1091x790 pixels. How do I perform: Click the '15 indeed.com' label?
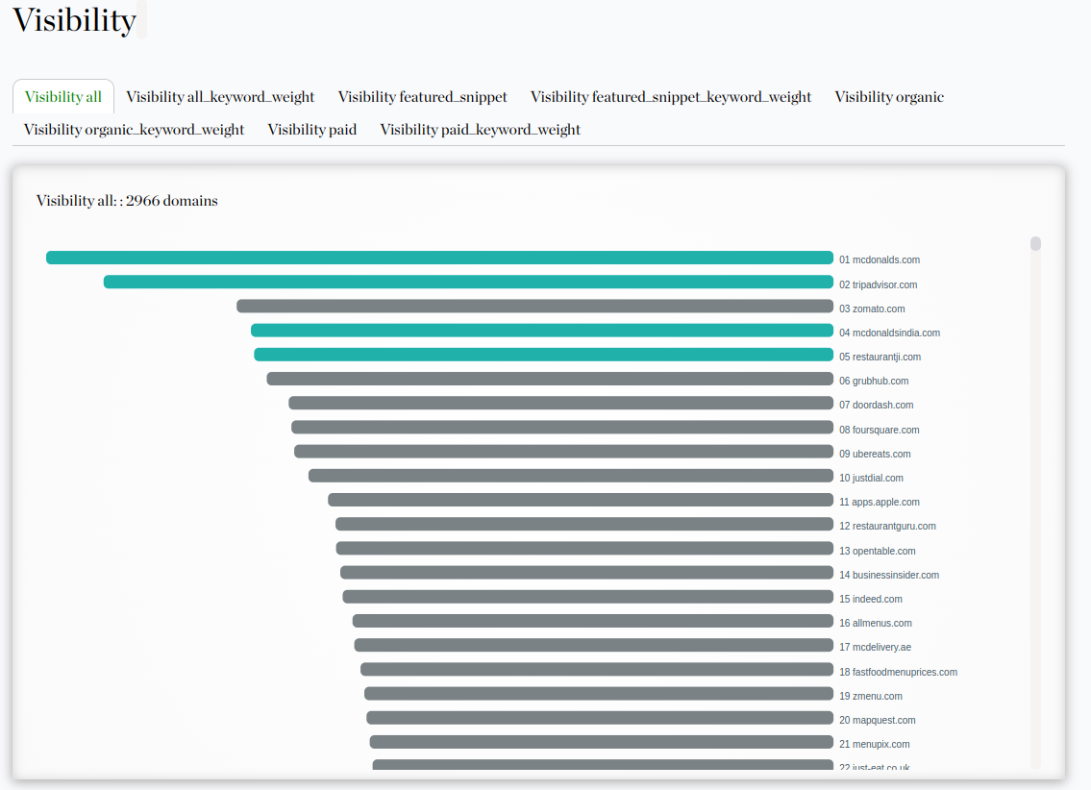[871, 599]
